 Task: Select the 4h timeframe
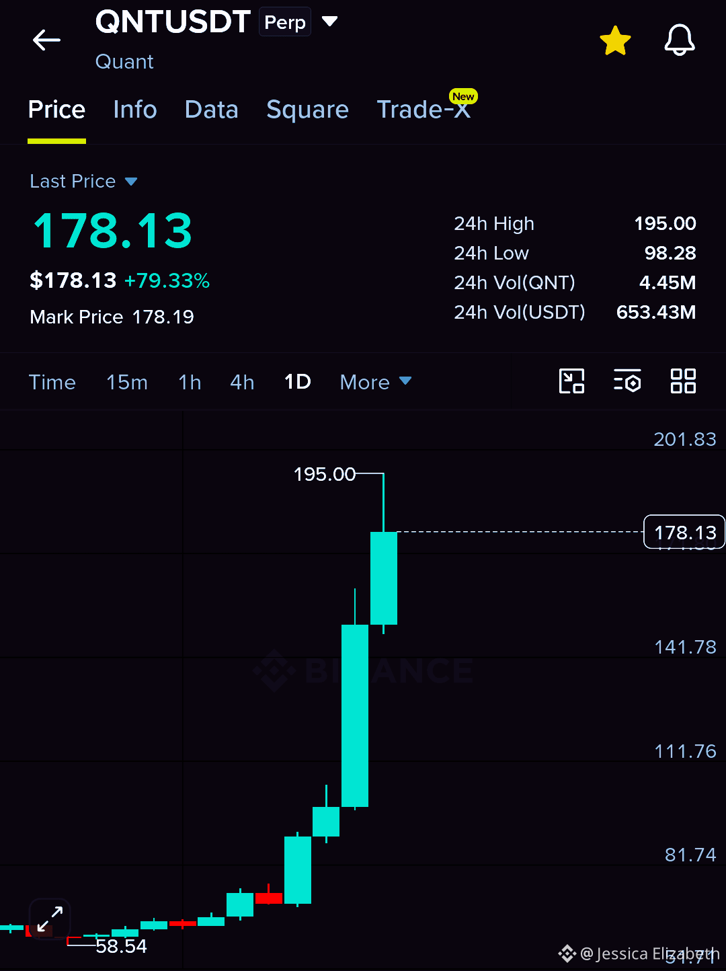(242, 382)
